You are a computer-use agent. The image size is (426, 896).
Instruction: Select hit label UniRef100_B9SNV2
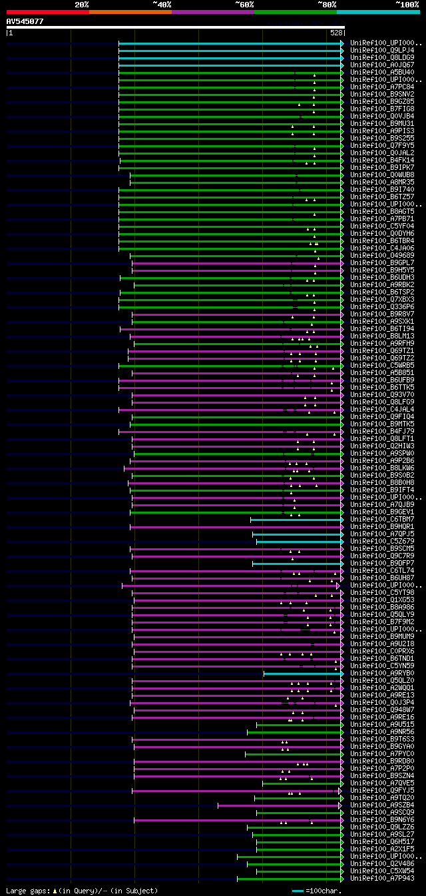click(x=382, y=94)
